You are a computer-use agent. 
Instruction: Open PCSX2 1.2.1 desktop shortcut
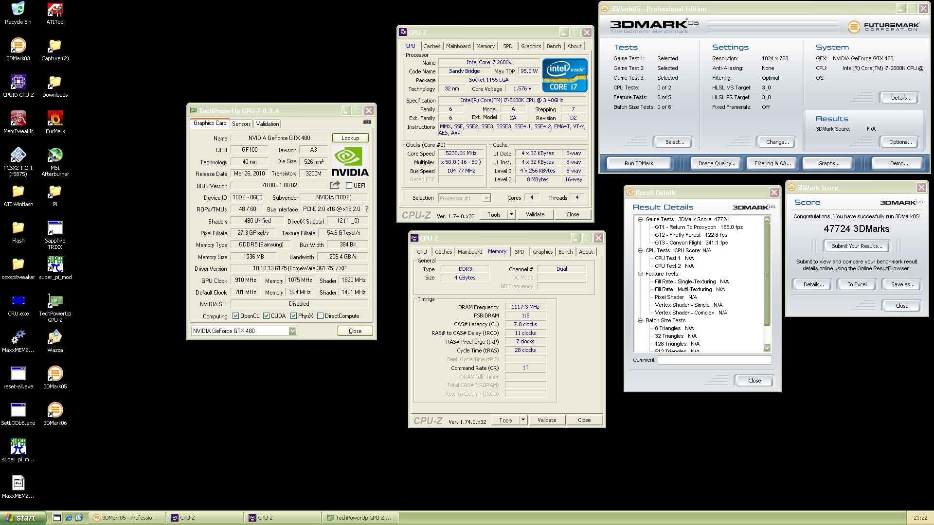[x=18, y=162]
